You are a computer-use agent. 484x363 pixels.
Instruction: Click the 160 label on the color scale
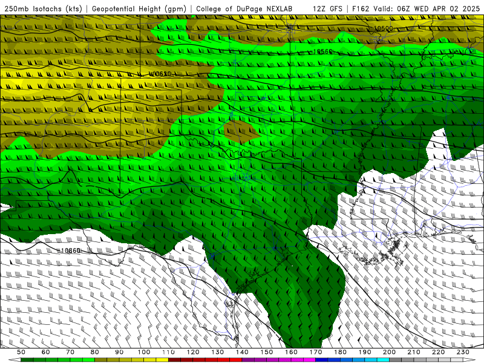[x=291, y=352]
